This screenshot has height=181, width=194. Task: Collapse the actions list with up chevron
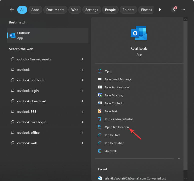179,159
